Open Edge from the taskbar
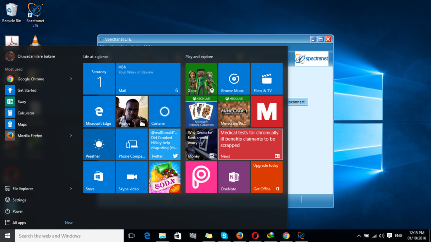Image resolution: width=431 pixels, height=242 pixels. click(x=147, y=236)
